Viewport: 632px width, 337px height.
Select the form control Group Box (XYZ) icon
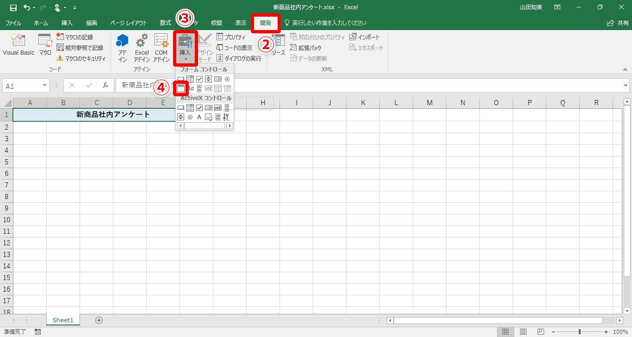[181, 88]
